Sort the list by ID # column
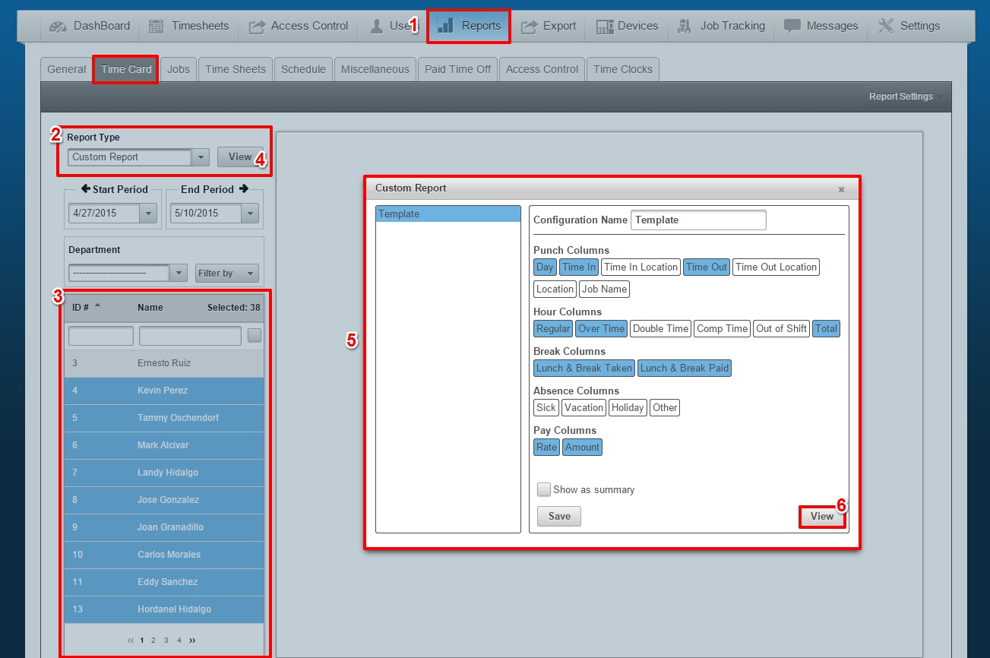Viewport: 990px width, 658px height. [86, 307]
